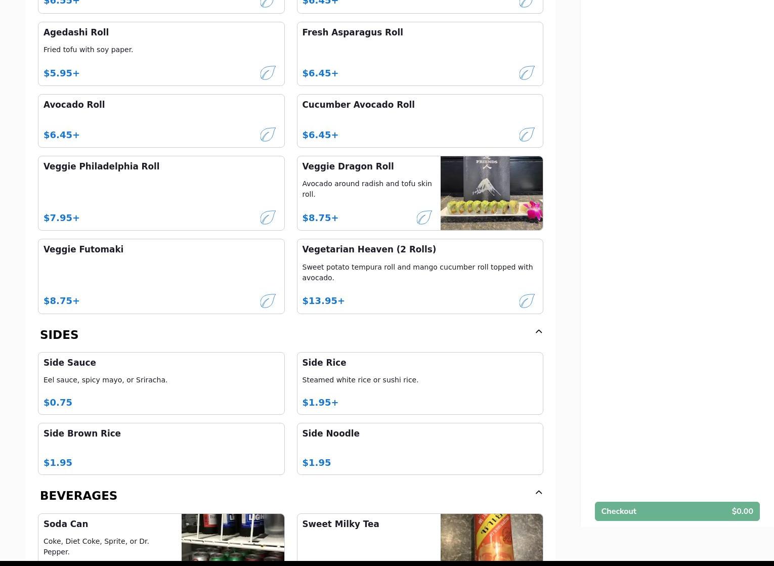The height and width of the screenshot is (566, 774).
Task: Click "Avocado around radish and tofu skin roll."
Action: 367,189
